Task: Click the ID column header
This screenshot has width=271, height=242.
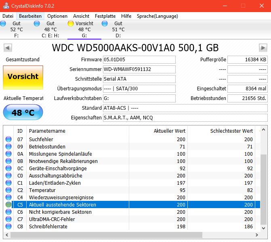Action: point(20,131)
